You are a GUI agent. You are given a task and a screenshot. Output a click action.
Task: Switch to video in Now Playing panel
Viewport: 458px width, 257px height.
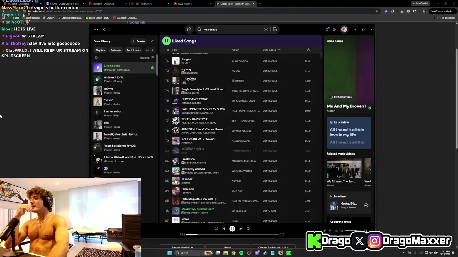click(341, 97)
